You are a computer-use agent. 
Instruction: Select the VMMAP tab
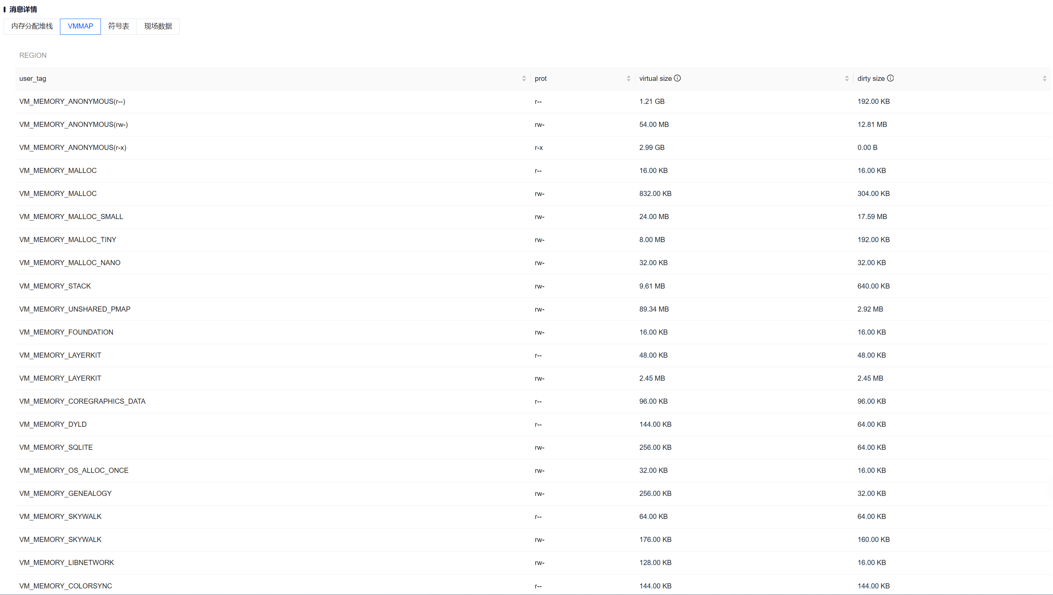[x=80, y=27]
